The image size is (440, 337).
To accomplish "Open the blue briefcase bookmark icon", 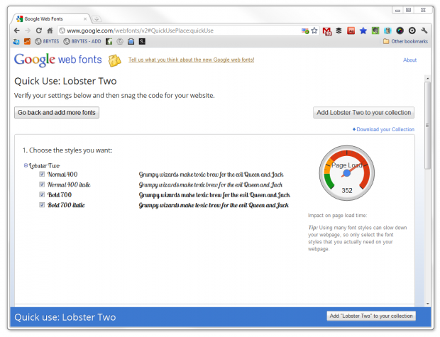I will [131, 42].
